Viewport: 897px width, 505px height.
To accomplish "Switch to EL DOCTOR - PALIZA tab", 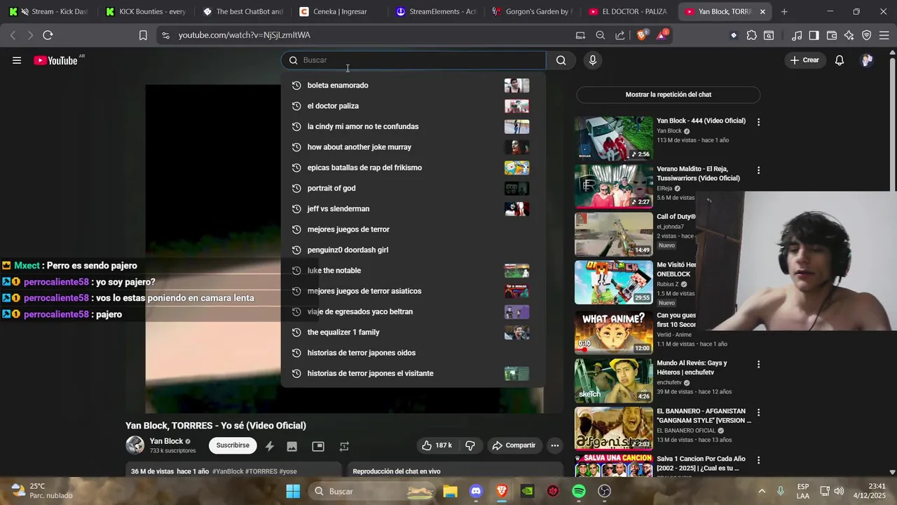I will (629, 11).
